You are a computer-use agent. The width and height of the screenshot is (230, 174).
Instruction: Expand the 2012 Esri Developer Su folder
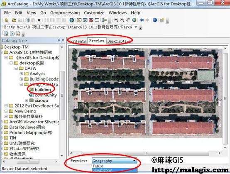pos(6,106)
